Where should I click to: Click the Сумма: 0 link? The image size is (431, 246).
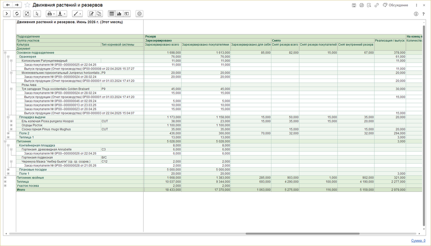coord(418,241)
